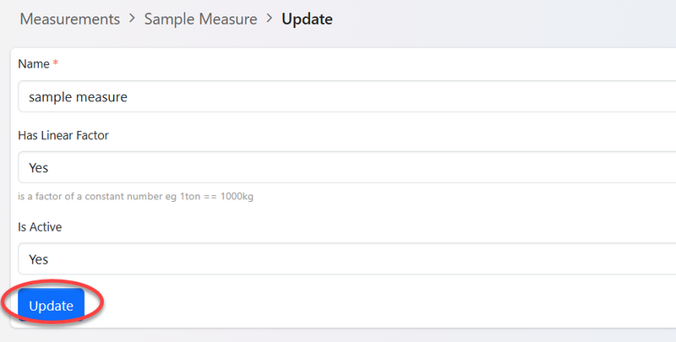Image resolution: width=676 pixels, height=342 pixels.
Task: Click the Measurements breadcrumb link
Action: click(69, 19)
